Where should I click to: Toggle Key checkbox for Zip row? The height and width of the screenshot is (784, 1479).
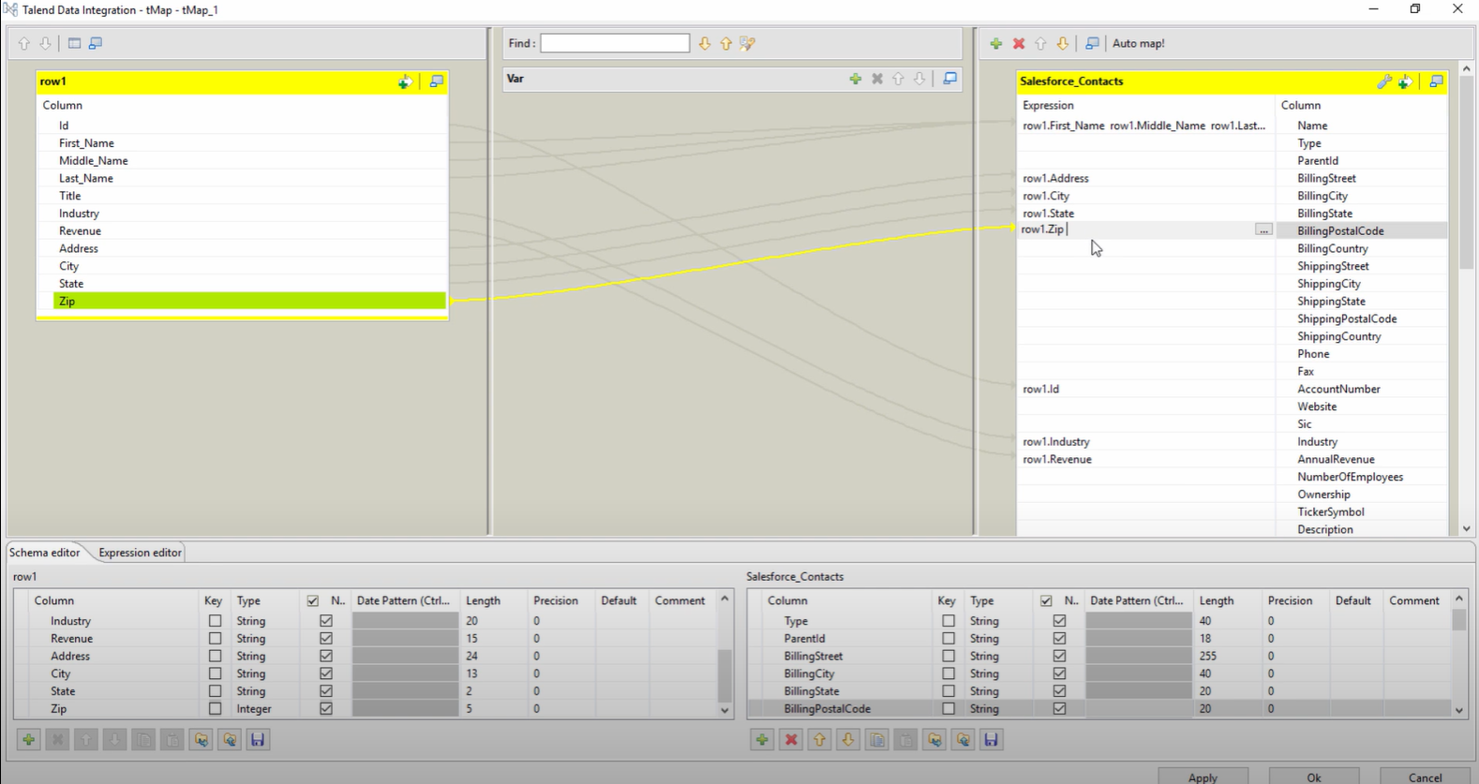pyautogui.click(x=215, y=709)
